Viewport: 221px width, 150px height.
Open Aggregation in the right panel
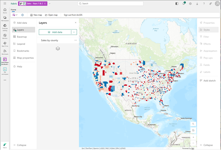tap(208, 51)
